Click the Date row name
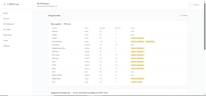Viewport: 206px width, 96px height. click(x=54, y=72)
